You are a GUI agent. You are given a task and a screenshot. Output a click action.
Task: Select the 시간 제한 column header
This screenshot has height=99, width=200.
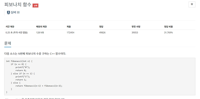(x=10, y=27)
